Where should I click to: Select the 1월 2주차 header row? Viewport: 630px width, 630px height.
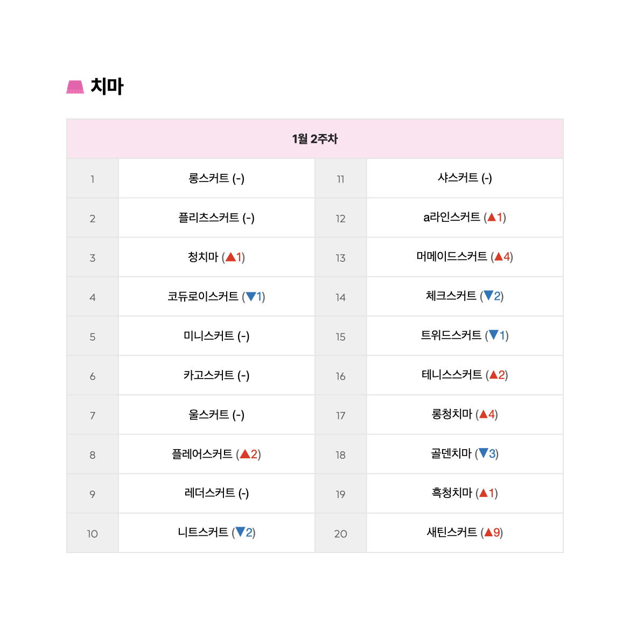tap(315, 138)
